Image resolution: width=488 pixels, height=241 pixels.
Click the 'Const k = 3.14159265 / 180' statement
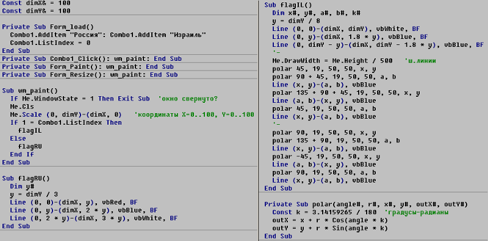(x=324, y=212)
